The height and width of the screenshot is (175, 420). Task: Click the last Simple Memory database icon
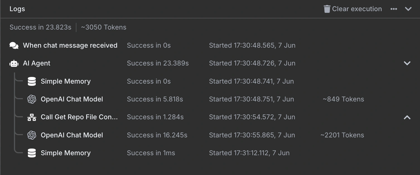(x=32, y=153)
